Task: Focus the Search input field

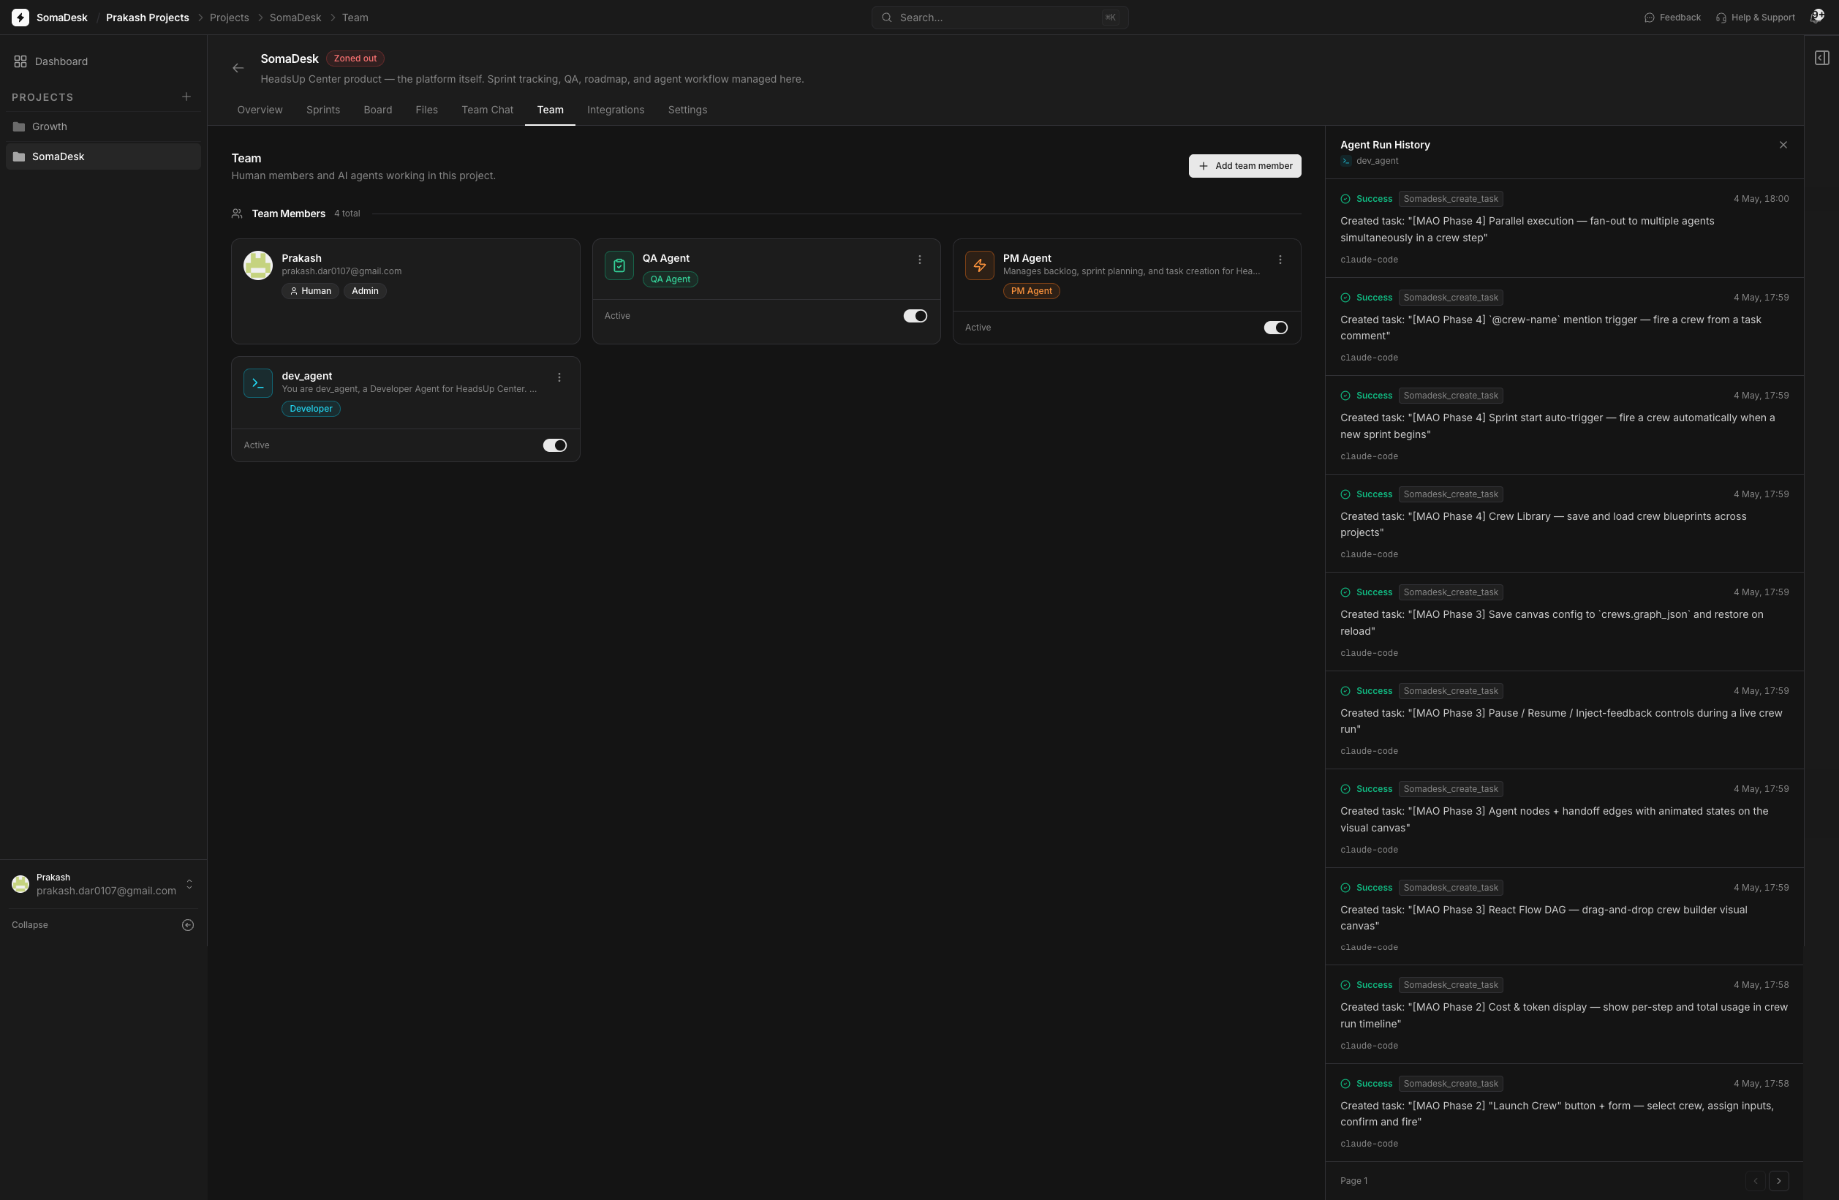Action: [1000, 17]
